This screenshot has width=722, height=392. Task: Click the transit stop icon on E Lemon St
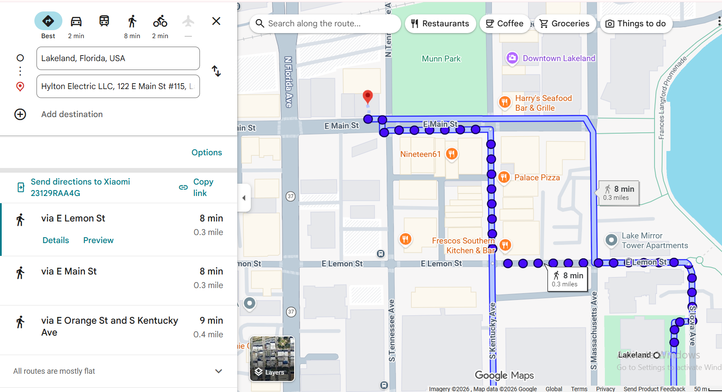coord(381,254)
